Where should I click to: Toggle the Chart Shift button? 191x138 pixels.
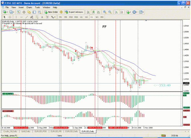click(x=122, y=12)
